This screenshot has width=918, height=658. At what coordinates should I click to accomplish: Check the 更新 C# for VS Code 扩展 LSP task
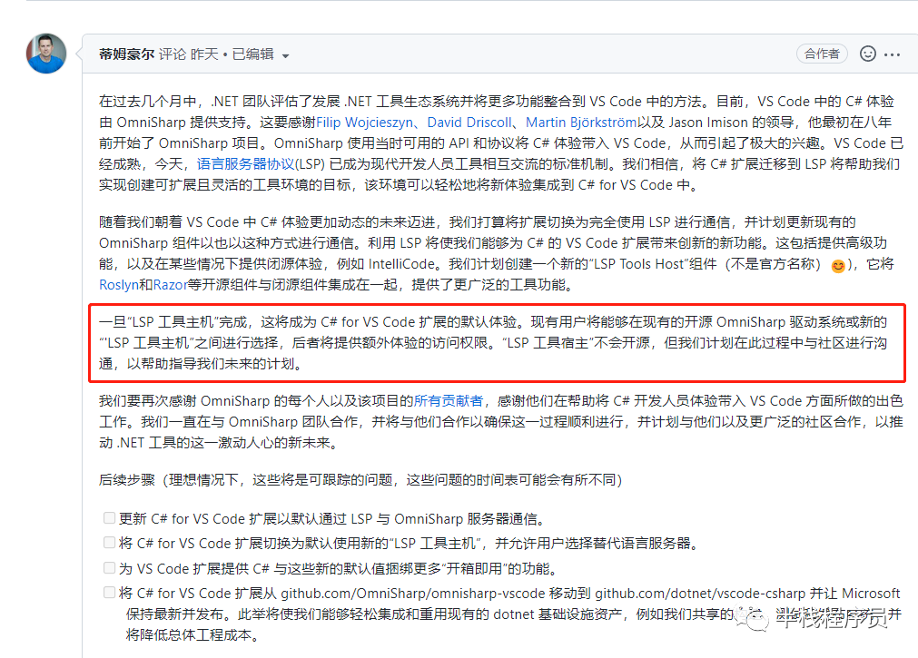point(109,518)
